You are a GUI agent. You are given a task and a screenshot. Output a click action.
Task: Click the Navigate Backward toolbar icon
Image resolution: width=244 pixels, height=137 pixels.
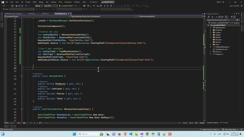click(x=4, y=6)
